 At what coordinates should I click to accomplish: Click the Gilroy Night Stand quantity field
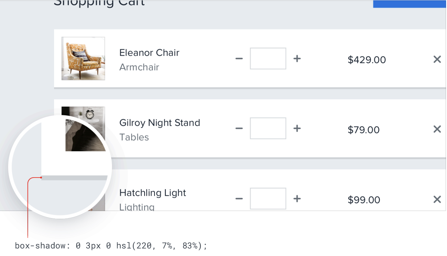coord(268,129)
